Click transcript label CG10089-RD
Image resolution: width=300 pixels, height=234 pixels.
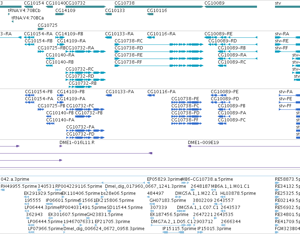[x=222, y=41]
